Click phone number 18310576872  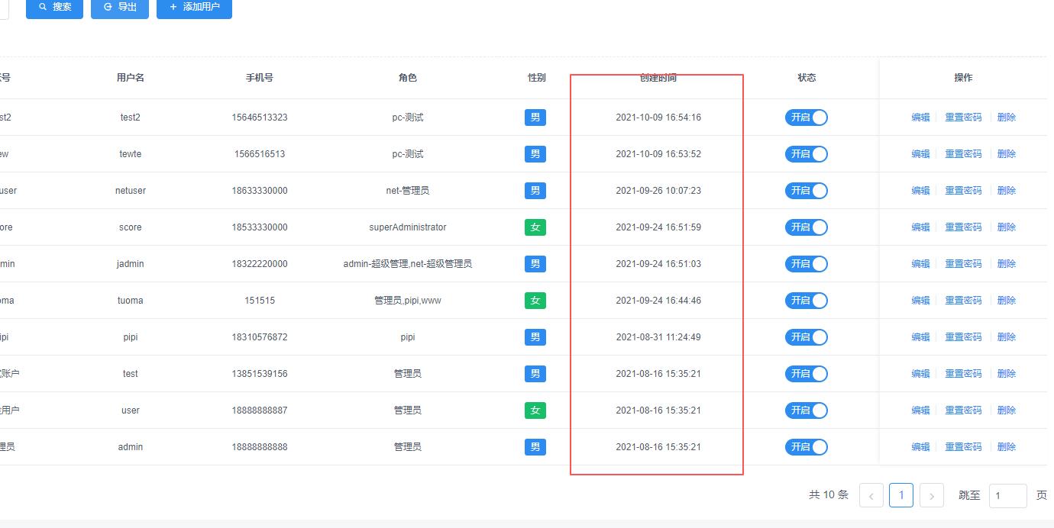[260, 337]
